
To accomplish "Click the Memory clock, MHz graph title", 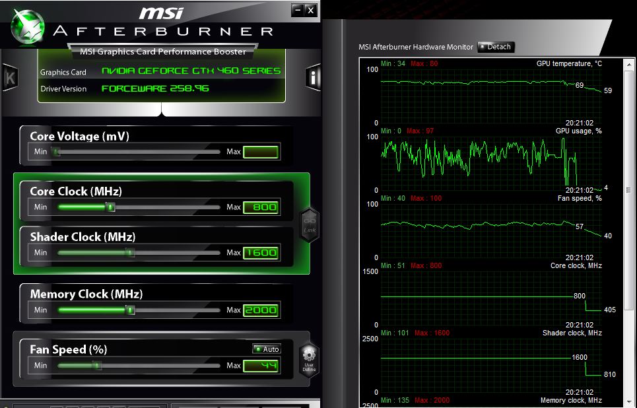I will point(571,400).
